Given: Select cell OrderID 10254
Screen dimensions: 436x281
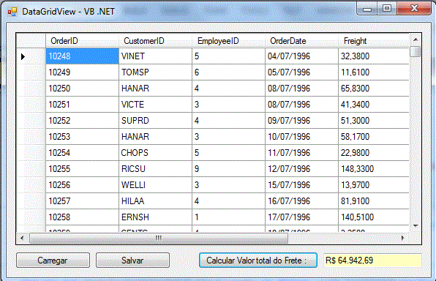Looking at the screenshot, I should [83, 153].
